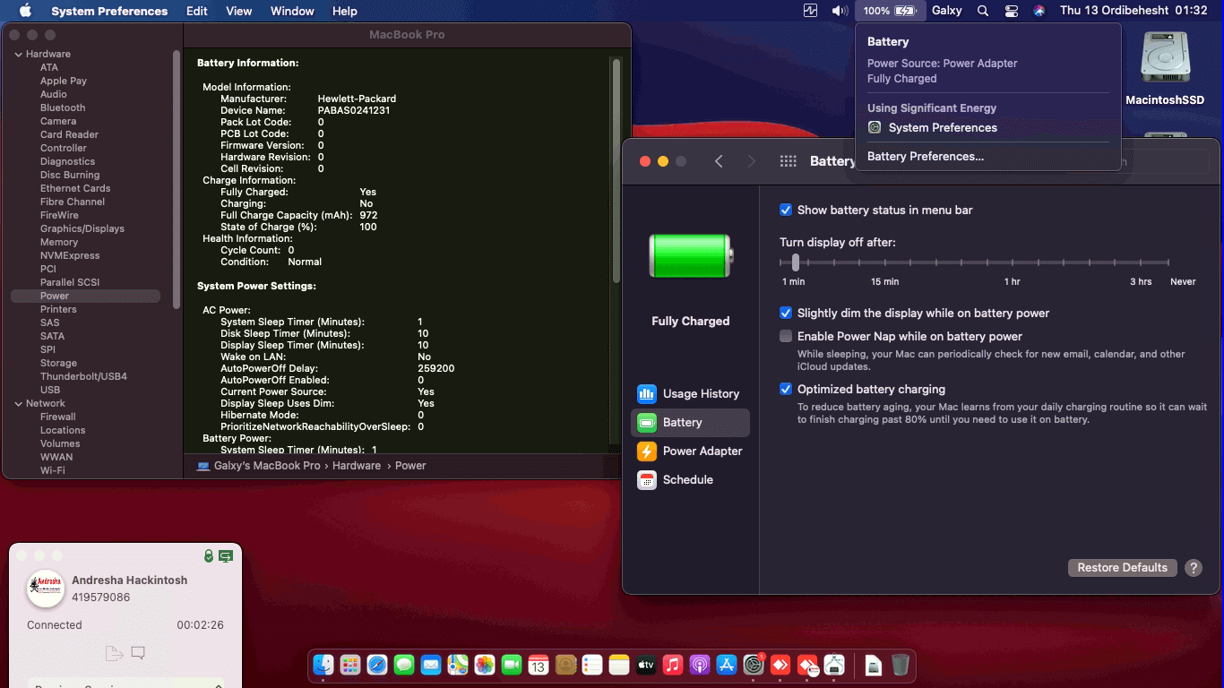1224x688 pixels.
Task: Click System Preferences gear in dock
Action: pos(754,665)
